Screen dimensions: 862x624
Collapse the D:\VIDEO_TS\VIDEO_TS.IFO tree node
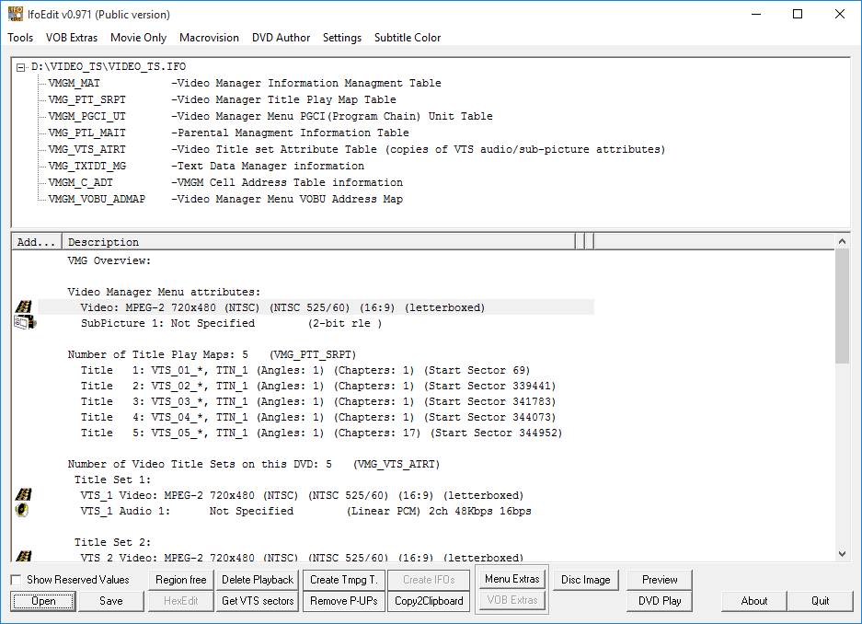point(20,67)
